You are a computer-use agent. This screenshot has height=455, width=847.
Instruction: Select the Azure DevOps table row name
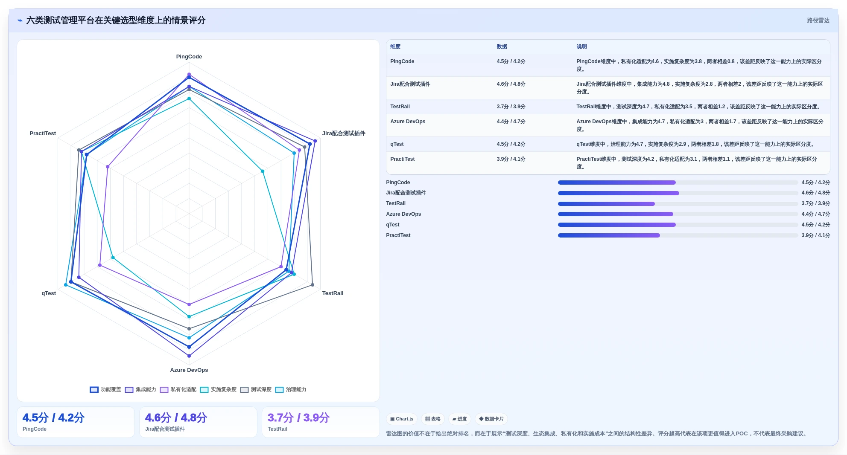[x=408, y=122]
